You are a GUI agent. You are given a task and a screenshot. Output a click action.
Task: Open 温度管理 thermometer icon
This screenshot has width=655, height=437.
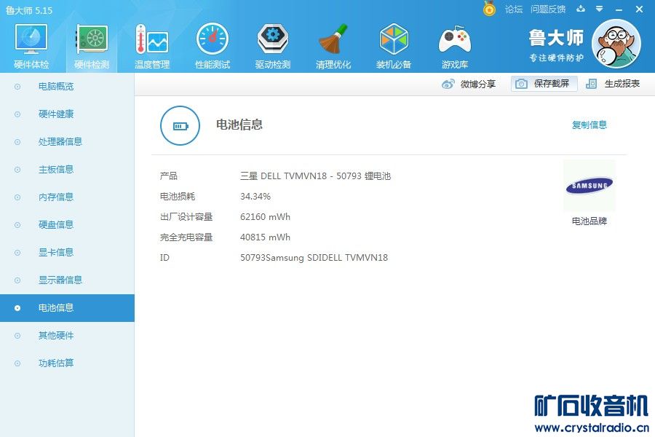coord(151,39)
